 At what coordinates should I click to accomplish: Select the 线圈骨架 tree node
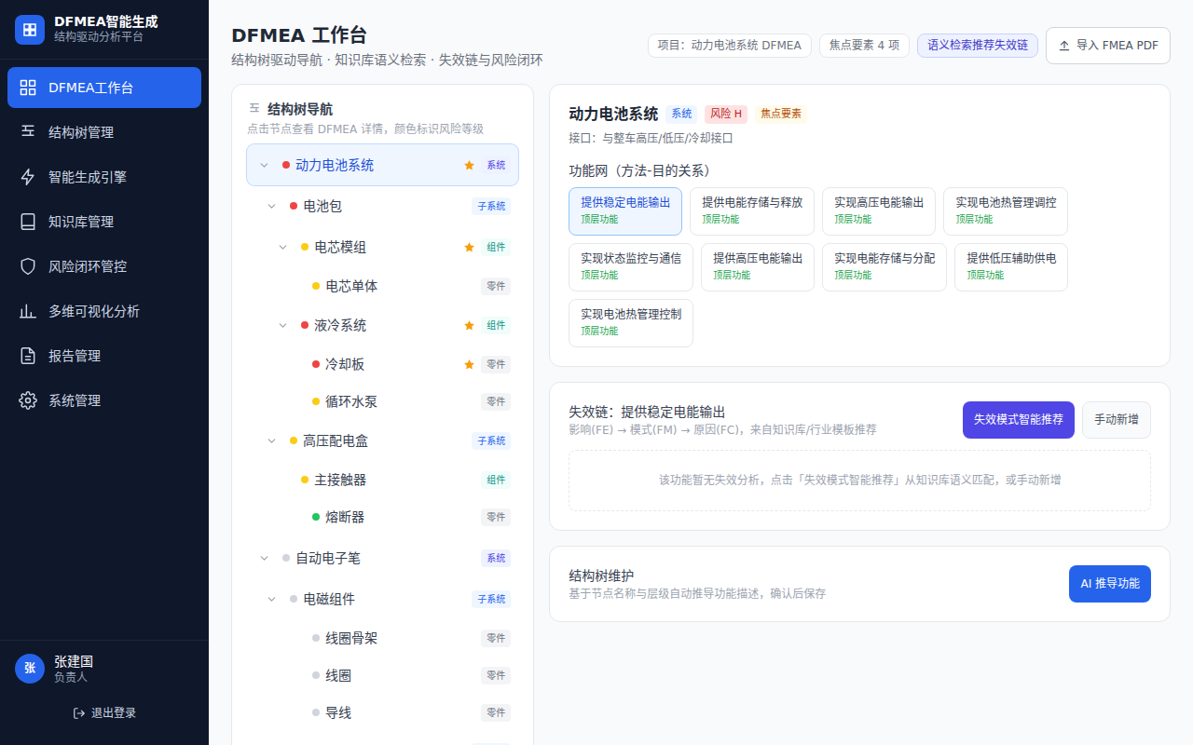(382, 638)
